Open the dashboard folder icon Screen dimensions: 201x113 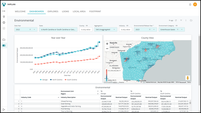tap(191, 20)
